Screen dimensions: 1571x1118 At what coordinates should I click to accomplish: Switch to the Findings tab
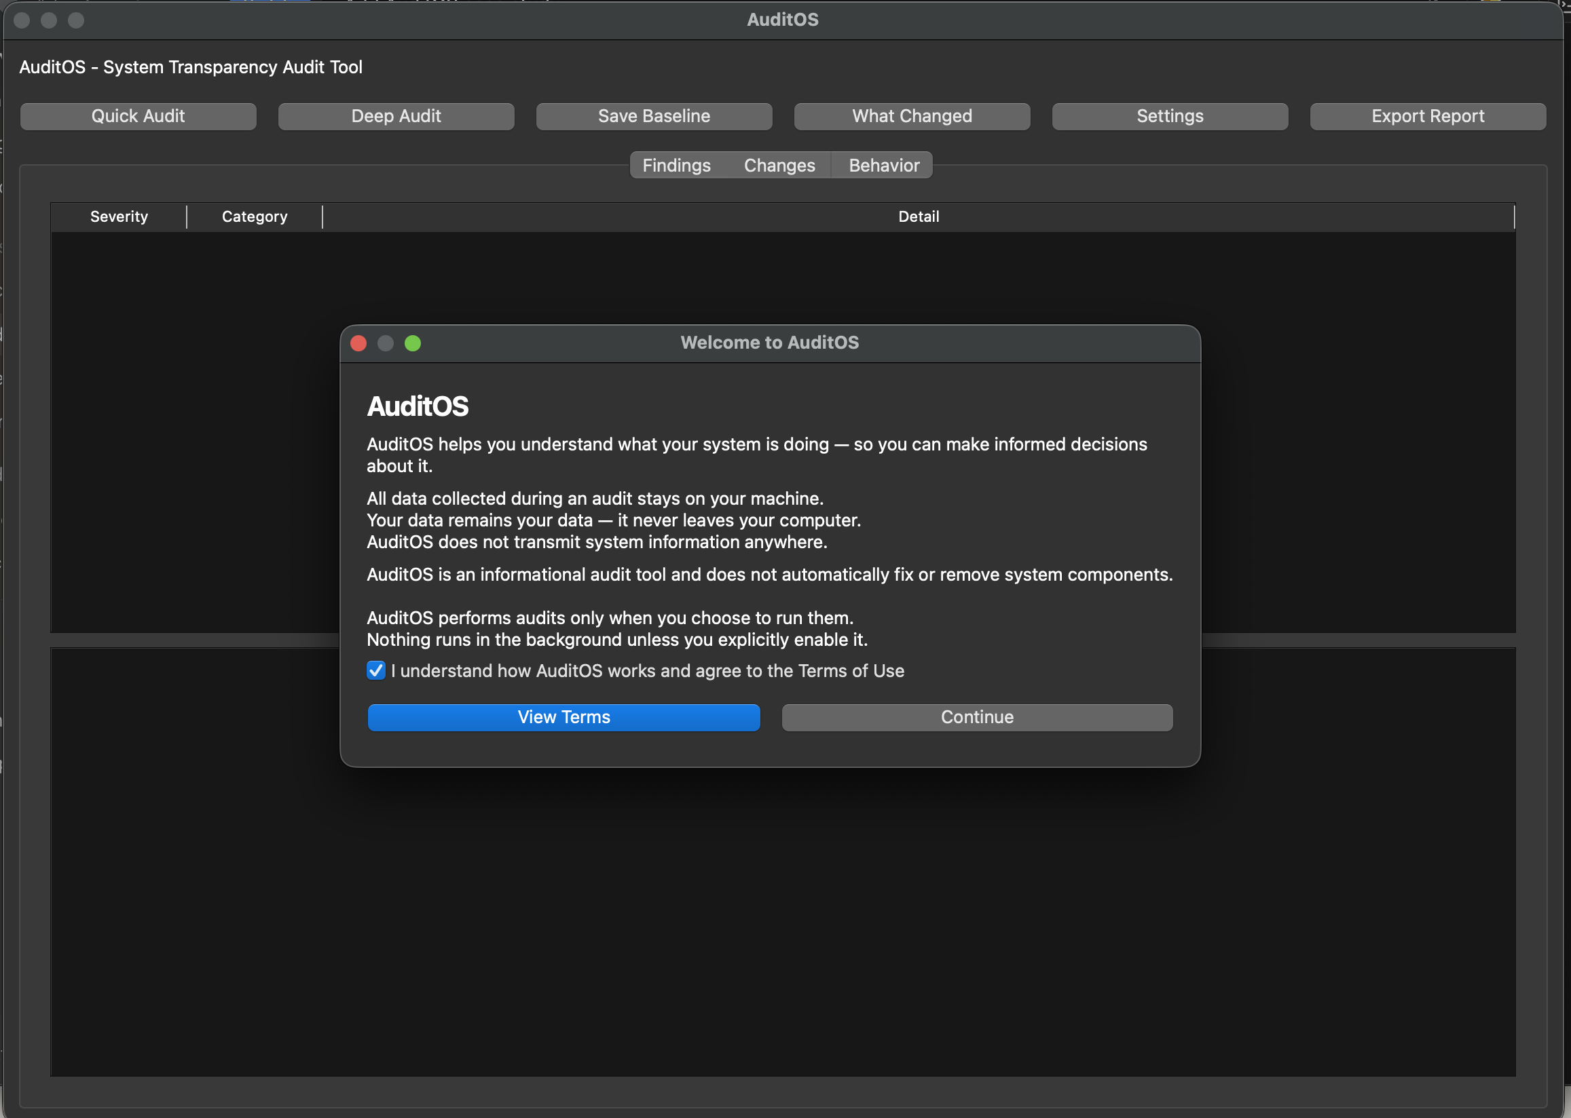pos(676,166)
